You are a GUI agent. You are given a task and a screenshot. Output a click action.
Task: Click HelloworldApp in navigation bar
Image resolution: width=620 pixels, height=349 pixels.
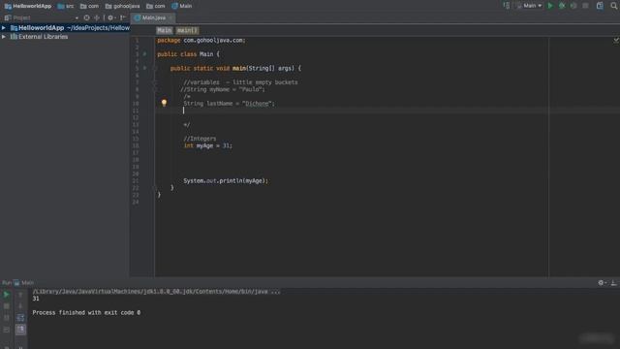pyautogui.click(x=28, y=6)
